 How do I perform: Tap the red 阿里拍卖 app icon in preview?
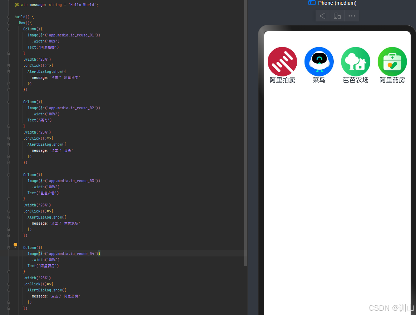[282, 61]
